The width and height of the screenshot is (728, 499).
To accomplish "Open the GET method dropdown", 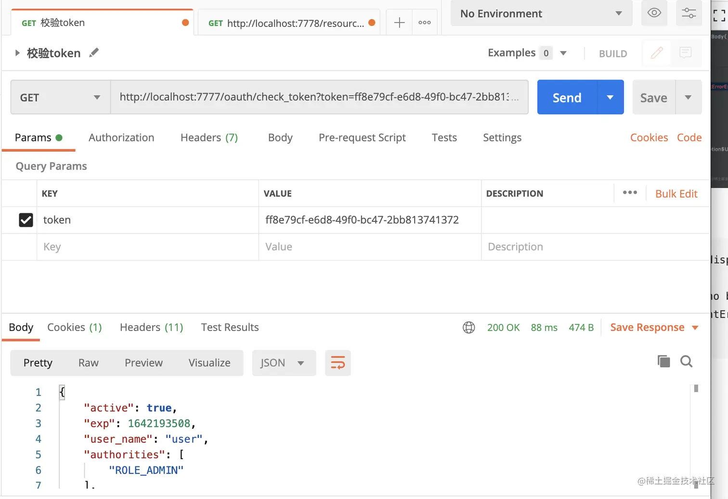I will pyautogui.click(x=60, y=97).
